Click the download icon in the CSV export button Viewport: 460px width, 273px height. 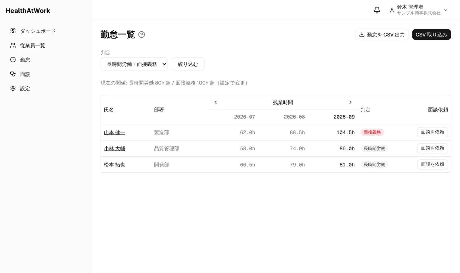coord(362,34)
